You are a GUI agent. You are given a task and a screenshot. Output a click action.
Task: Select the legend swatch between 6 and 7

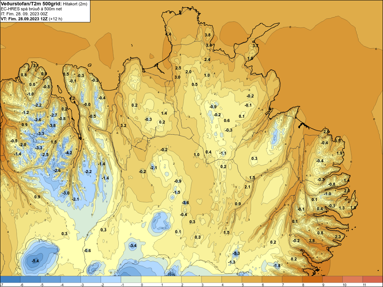tap(272, 279)
